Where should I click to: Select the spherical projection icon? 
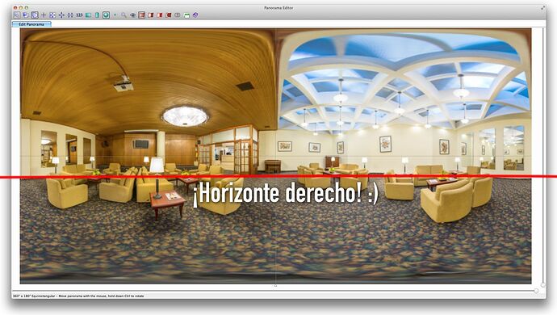(106, 15)
